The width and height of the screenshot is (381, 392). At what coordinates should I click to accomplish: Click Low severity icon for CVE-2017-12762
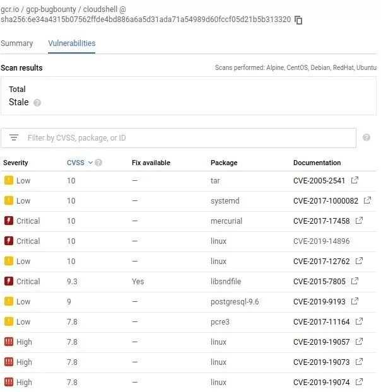pyautogui.click(x=9, y=261)
